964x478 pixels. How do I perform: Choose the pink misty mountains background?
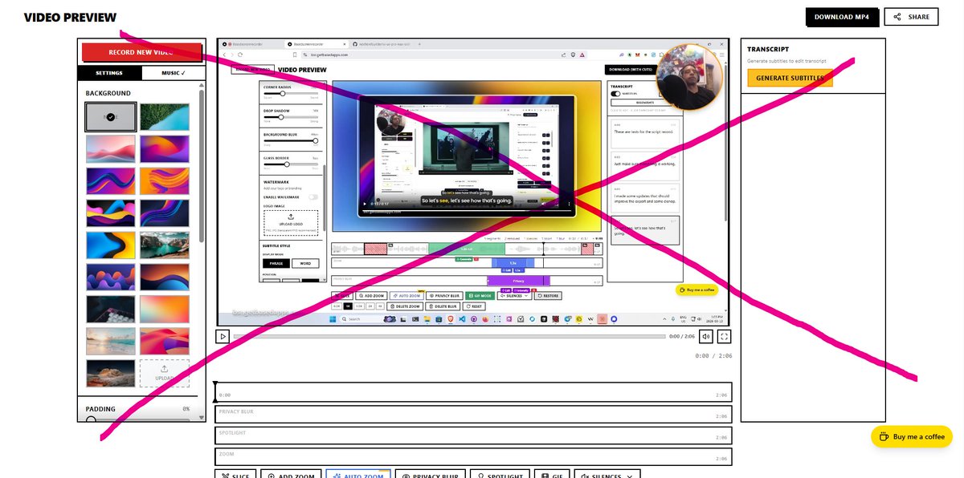111,148
